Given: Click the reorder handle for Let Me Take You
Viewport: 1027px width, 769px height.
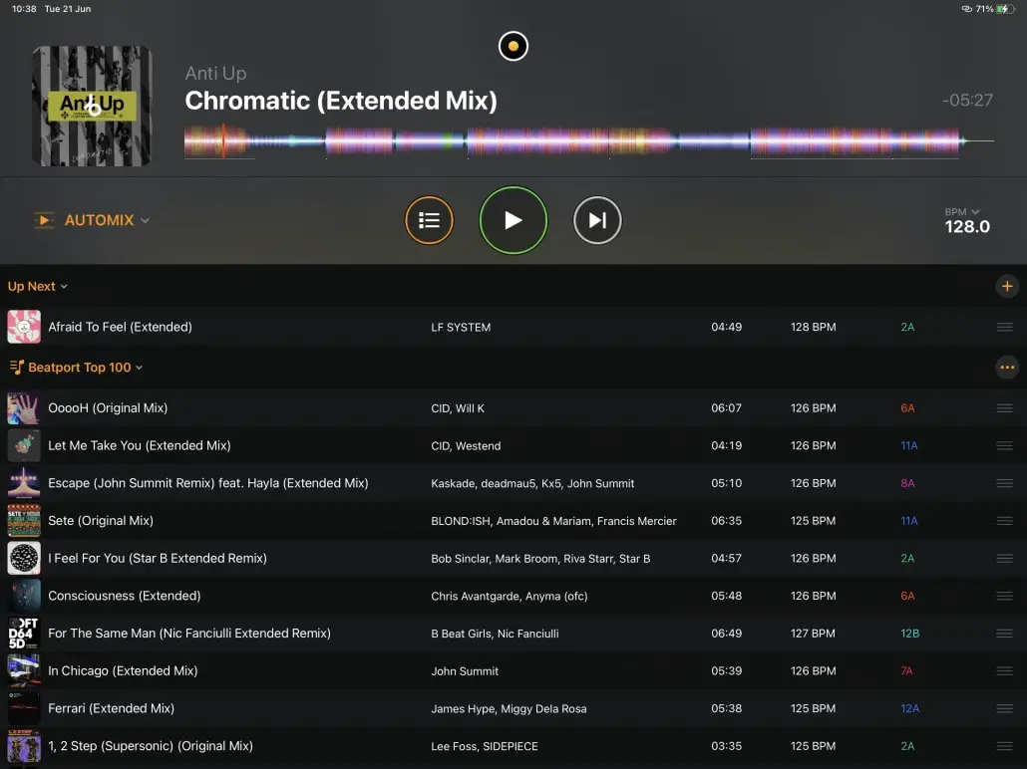Looking at the screenshot, I should pos(1005,445).
